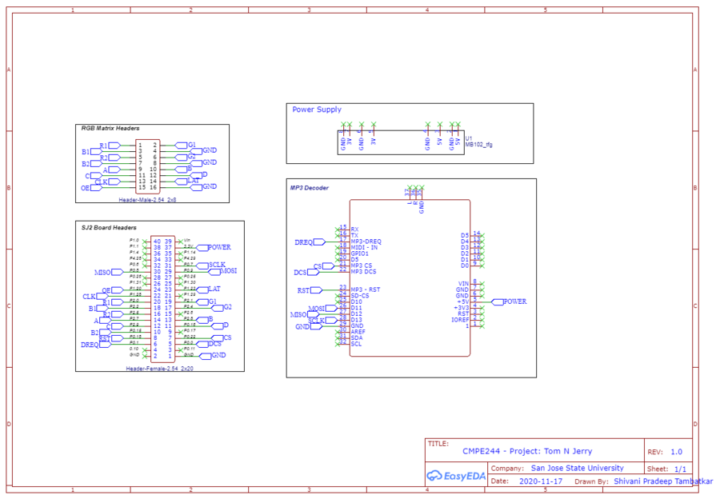Image resolution: width=720 pixels, height=499 pixels.
Task: Click the U1 designator of the power module
Action: [x=468, y=138]
